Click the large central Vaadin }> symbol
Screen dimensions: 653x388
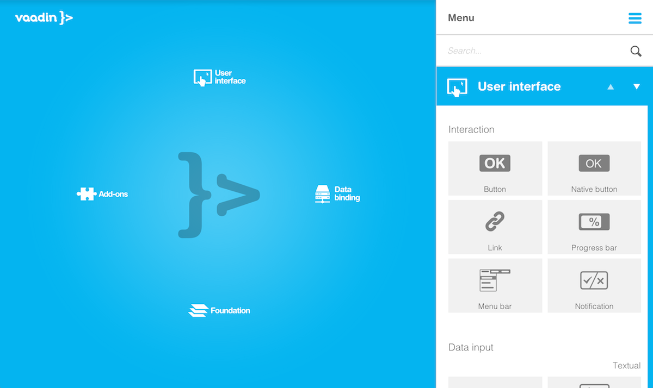(219, 195)
